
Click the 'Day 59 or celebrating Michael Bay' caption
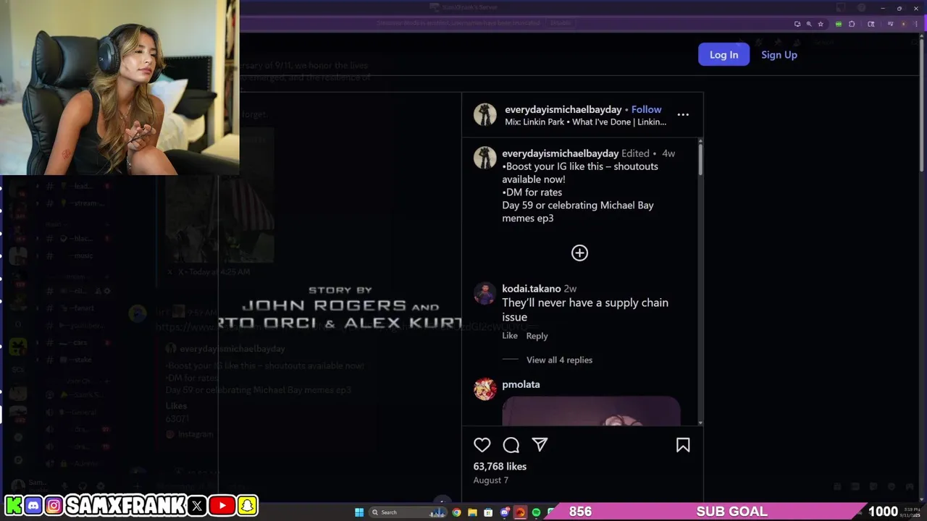point(578,211)
